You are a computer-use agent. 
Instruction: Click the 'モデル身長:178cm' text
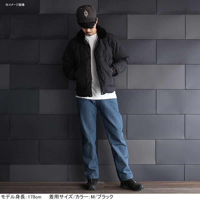tap(21, 197)
